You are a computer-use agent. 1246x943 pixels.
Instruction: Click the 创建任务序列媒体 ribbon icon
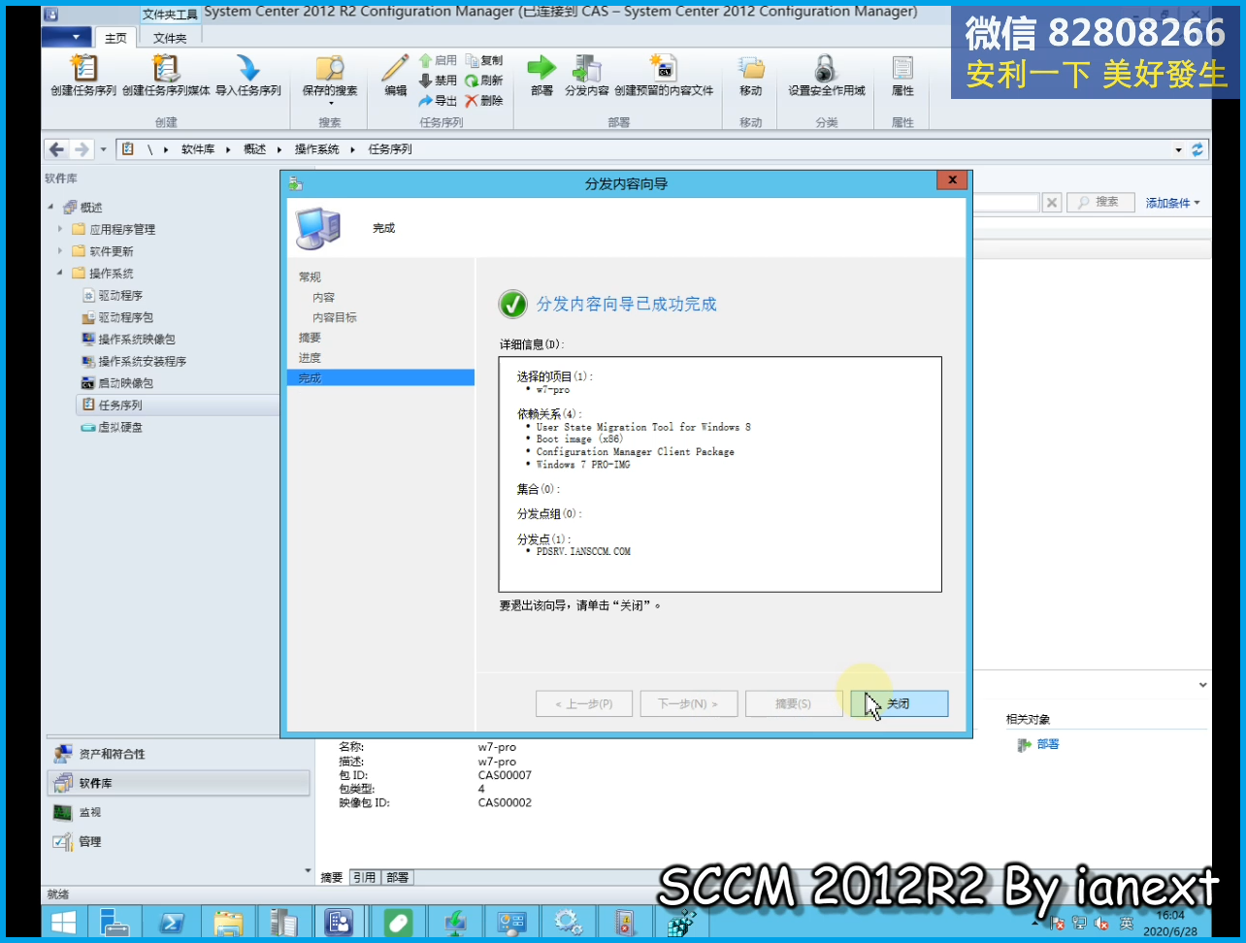click(166, 68)
